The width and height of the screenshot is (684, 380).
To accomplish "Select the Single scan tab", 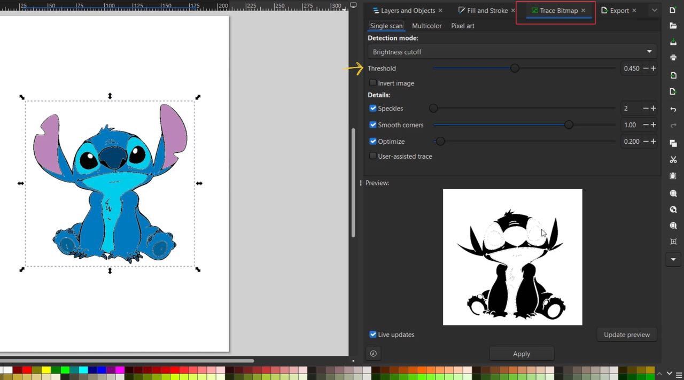I will tap(386, 26).
